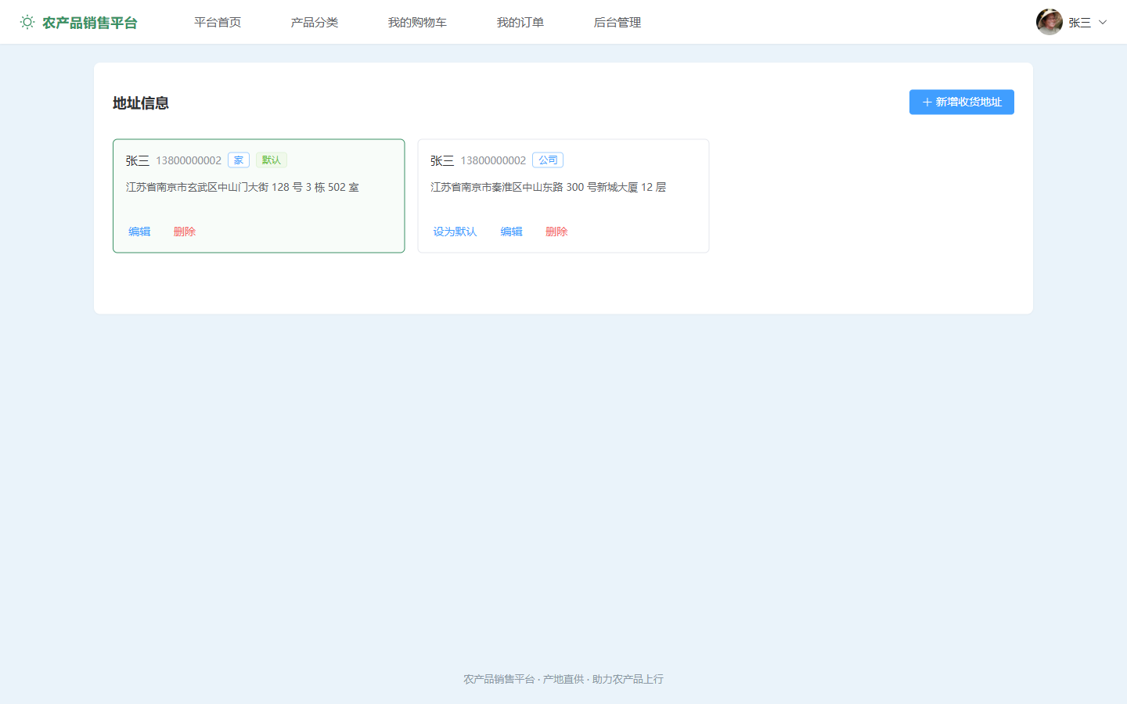Edit the 玄武区 home address
This screenshot has height=704, width=1127.
point(139,232)
